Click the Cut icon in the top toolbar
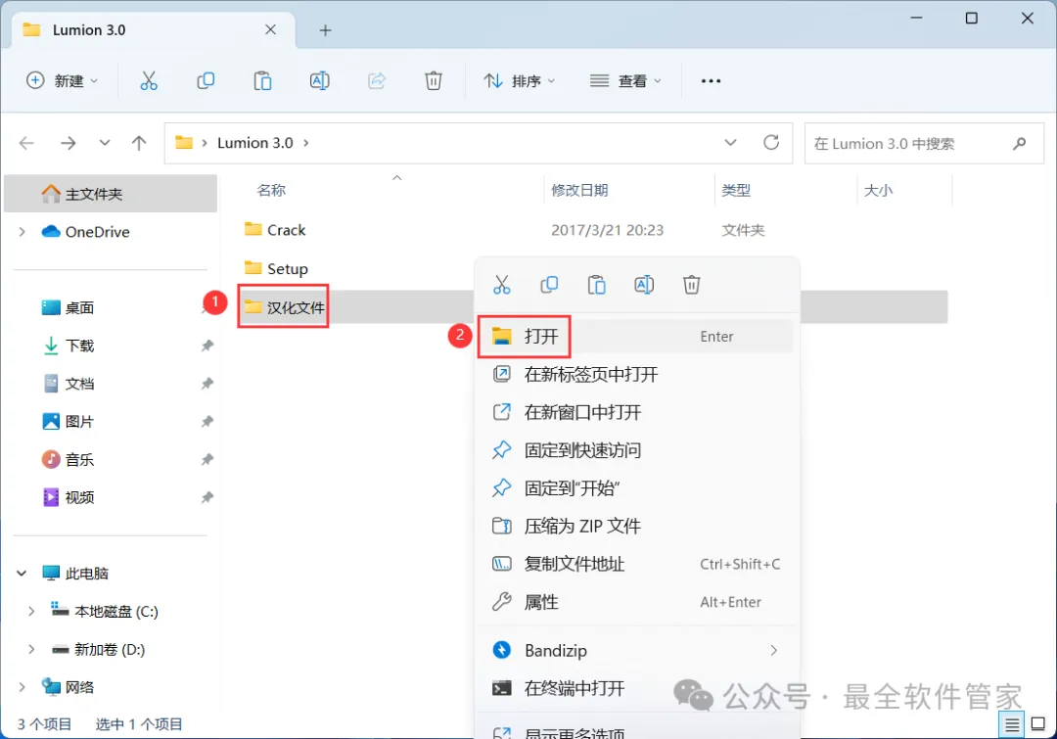1057x739 pixels. [149, 81]
